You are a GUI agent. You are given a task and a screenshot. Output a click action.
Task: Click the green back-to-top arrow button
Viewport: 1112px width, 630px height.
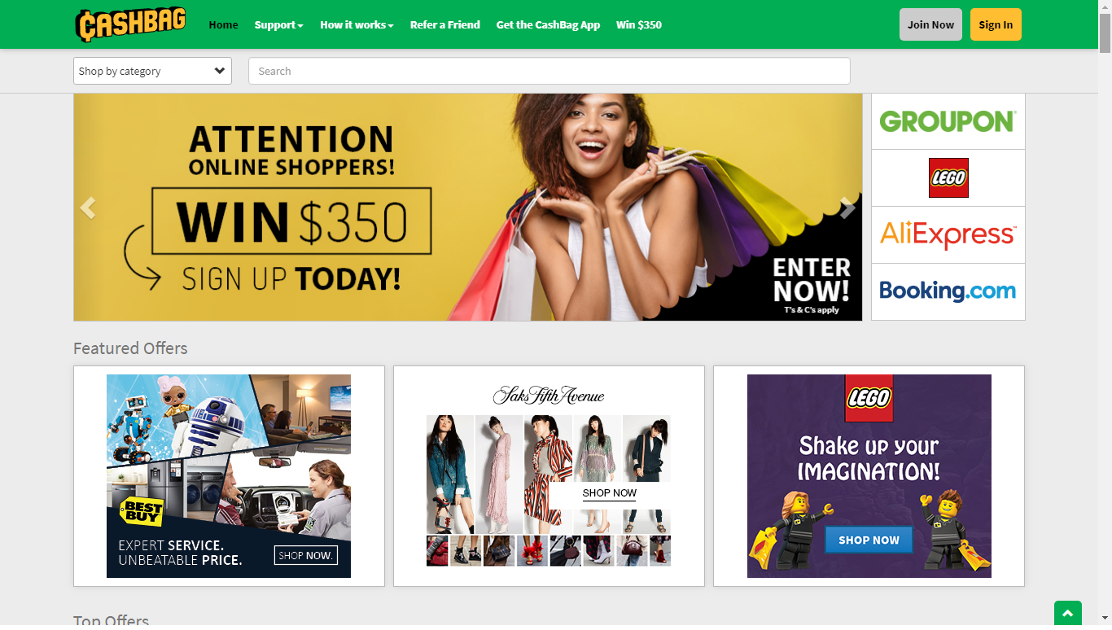pyautogui.click(x=1067, y=614)
